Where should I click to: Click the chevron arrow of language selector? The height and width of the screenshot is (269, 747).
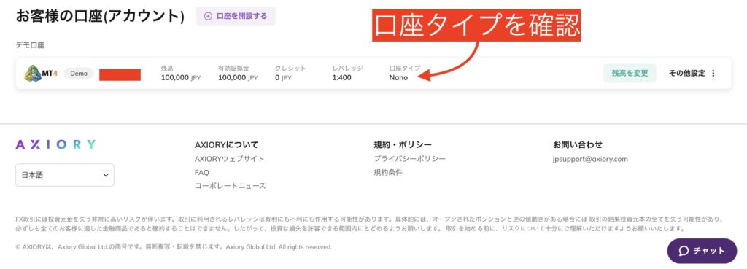(x=106, y=175)
